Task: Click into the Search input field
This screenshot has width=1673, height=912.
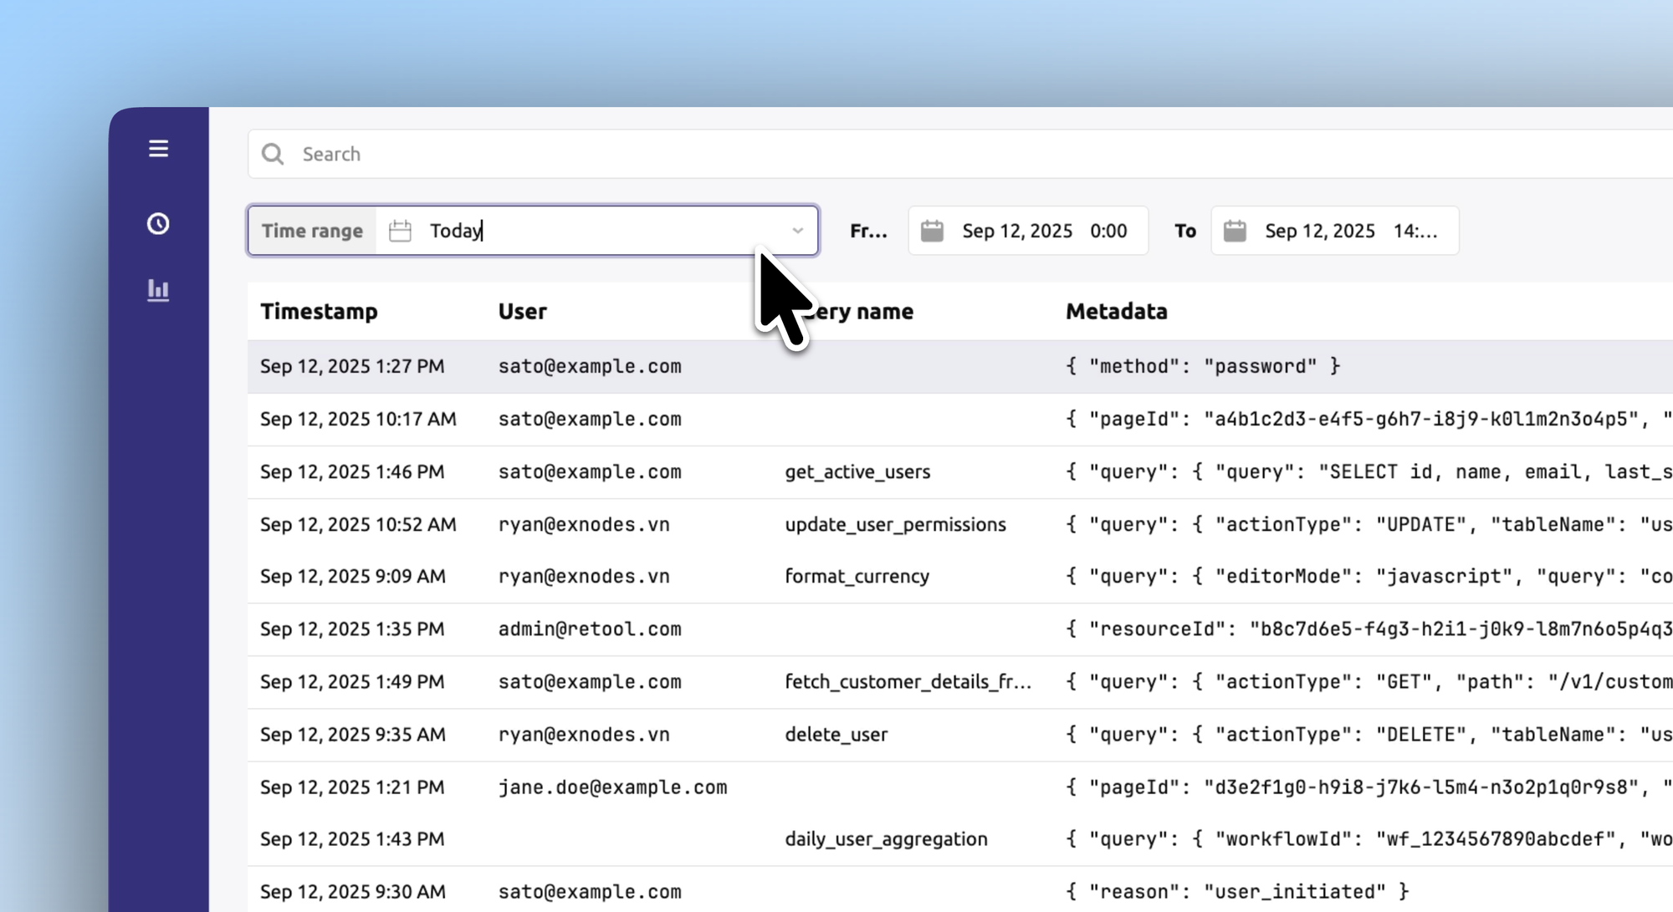Action: click(x=836, y=154)
